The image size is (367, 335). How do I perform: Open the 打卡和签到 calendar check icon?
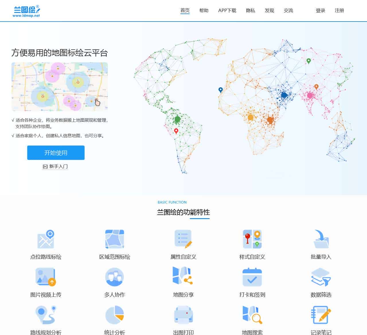[x=252, y=277]
